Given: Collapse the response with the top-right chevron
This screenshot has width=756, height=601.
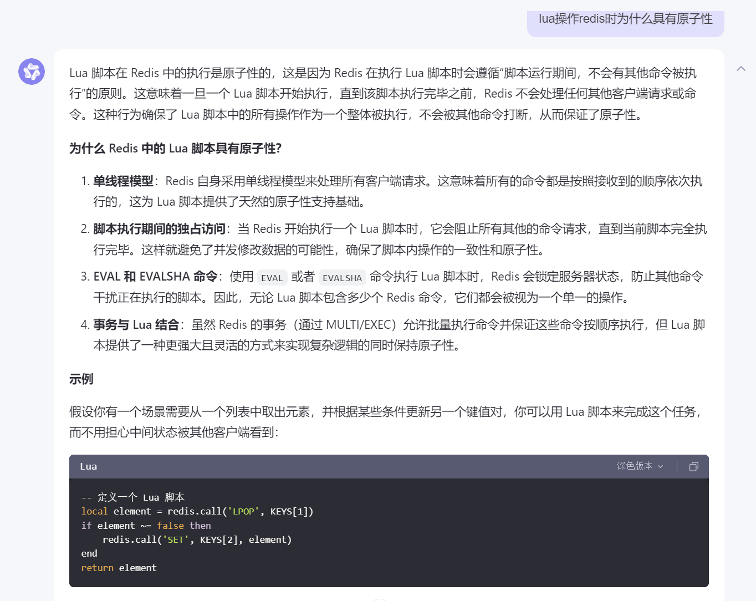Looking at the screenshot, I should 741,69.
